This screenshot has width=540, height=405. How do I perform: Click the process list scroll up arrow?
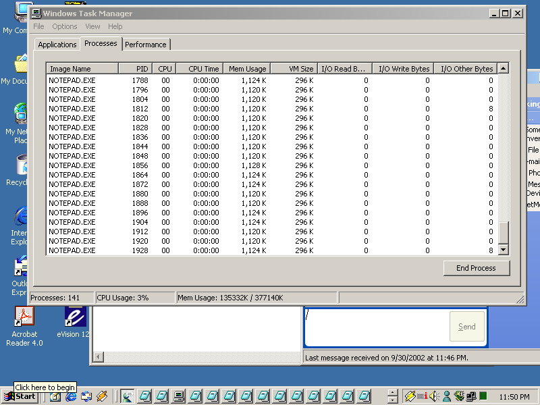(x=503, y=69)
